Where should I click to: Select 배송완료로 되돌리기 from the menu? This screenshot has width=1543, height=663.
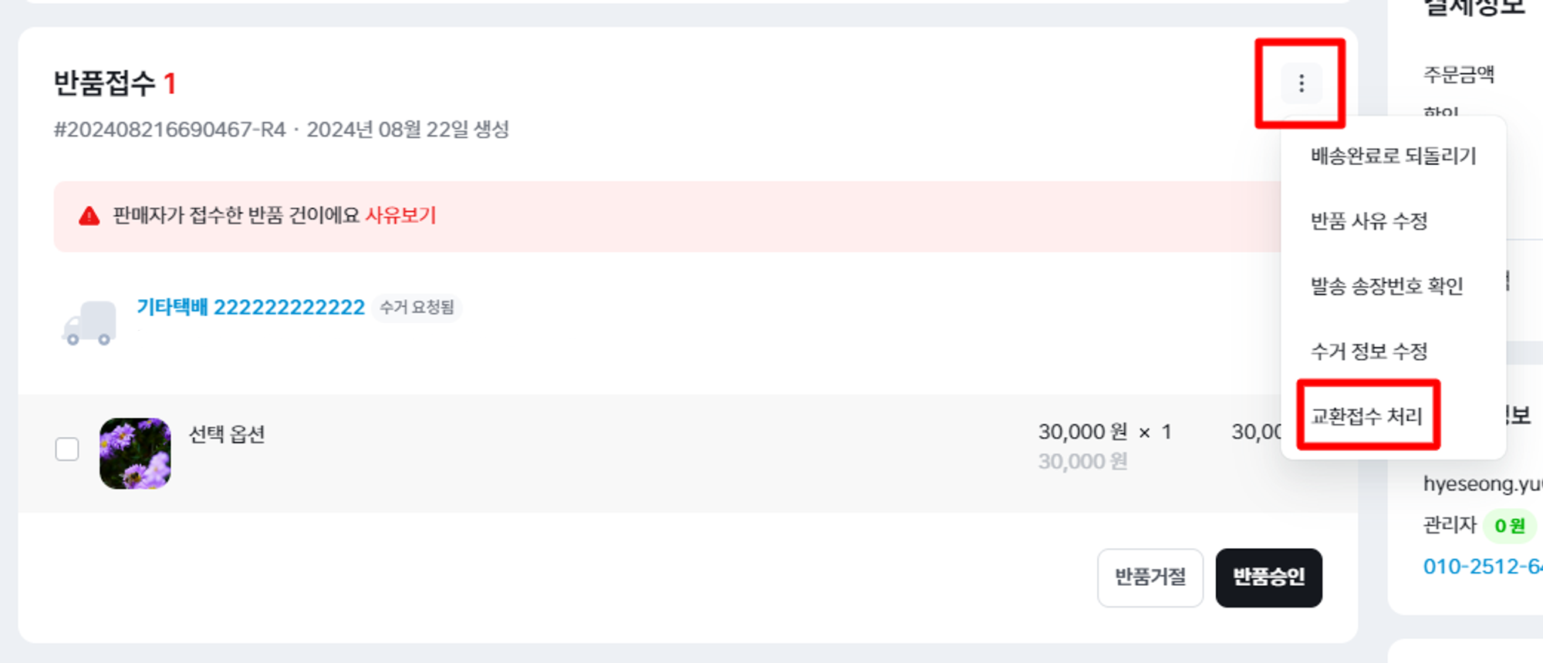[x=1393, y=156]
